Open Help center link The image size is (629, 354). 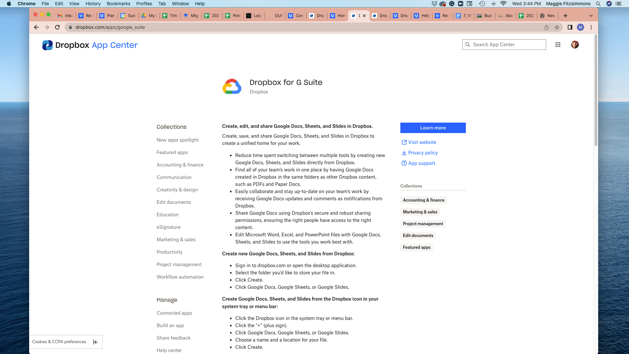(169, 350)
